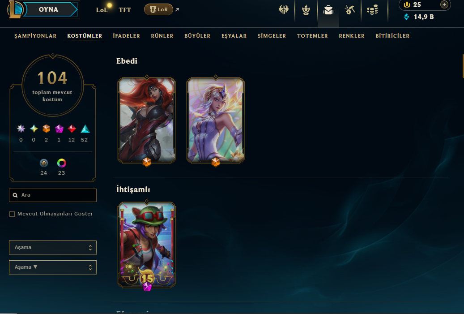Open the Collection briefcase icon
Screen dimensions: 464x314
tap(328, 10)
